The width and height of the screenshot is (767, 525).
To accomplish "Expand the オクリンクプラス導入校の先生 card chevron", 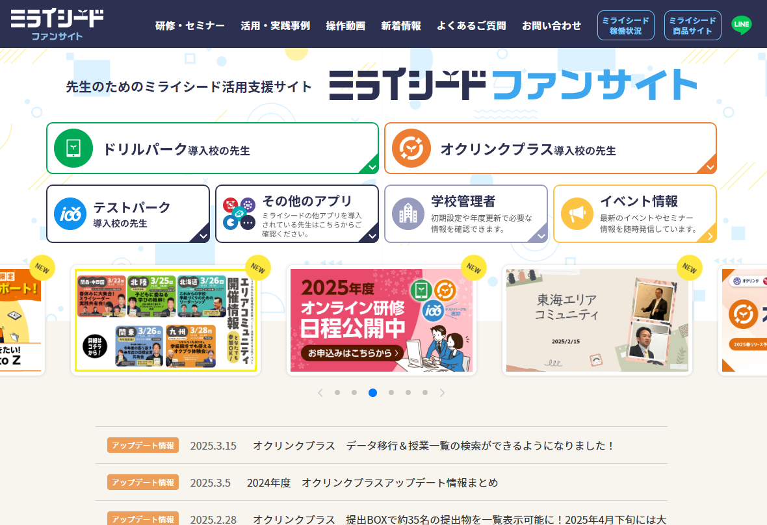I will (x=710, y=167).
